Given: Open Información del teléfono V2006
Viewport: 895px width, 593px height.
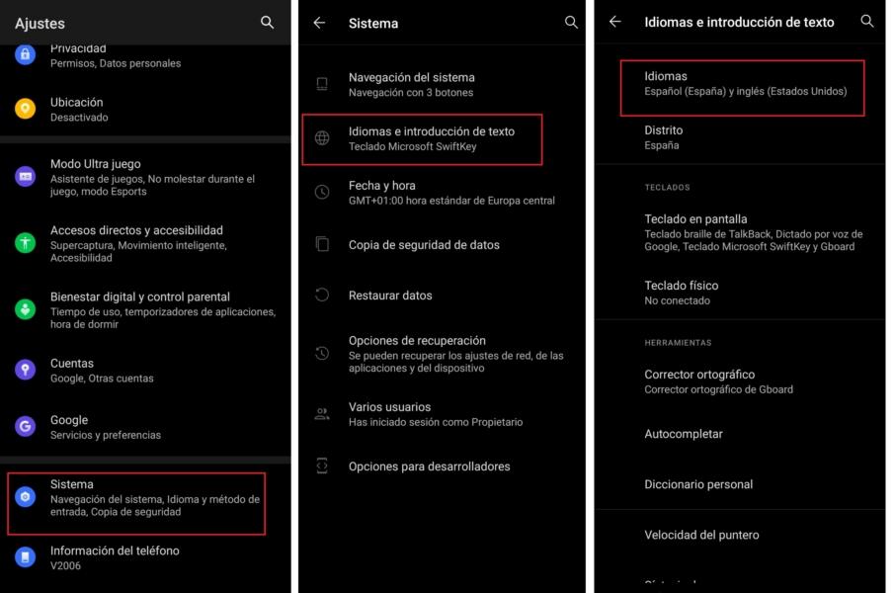Looking at the screenshot, I should click(x=145, y=557).
